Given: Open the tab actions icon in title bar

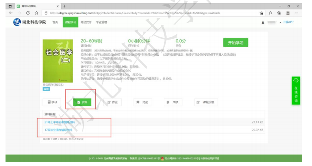Looking at the screenshot, I should [10, 6].
